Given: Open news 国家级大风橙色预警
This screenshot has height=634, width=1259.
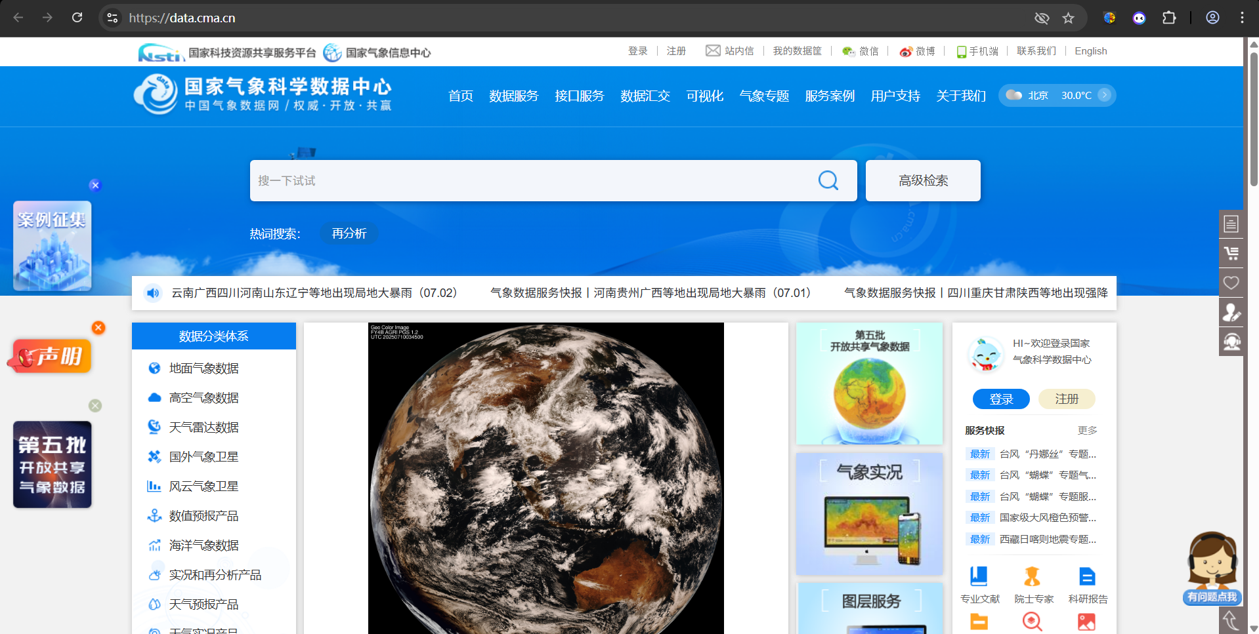Looking at the screenshot, I should point(1048,518).
